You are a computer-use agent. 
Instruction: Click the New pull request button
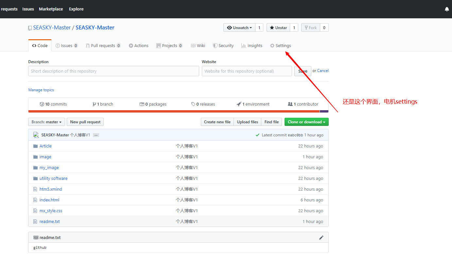85,122
